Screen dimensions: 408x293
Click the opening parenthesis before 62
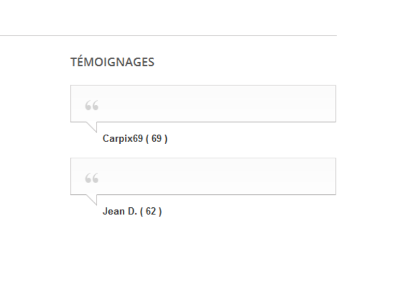click(x=141, y=212)
